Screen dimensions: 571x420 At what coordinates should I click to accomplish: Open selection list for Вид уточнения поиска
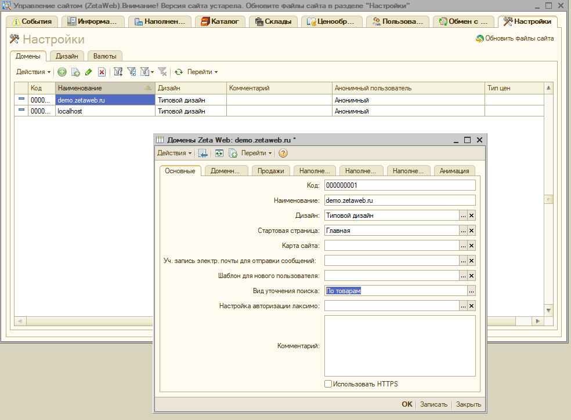pyautogui.click(x=472, y=291)
